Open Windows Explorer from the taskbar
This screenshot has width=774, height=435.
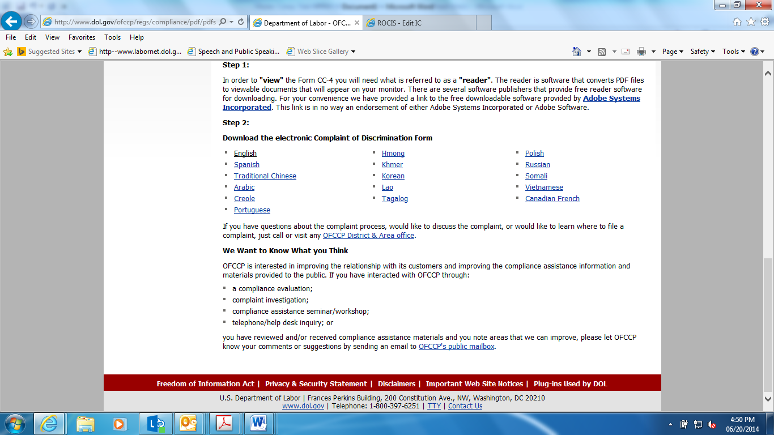pos(86,424)
